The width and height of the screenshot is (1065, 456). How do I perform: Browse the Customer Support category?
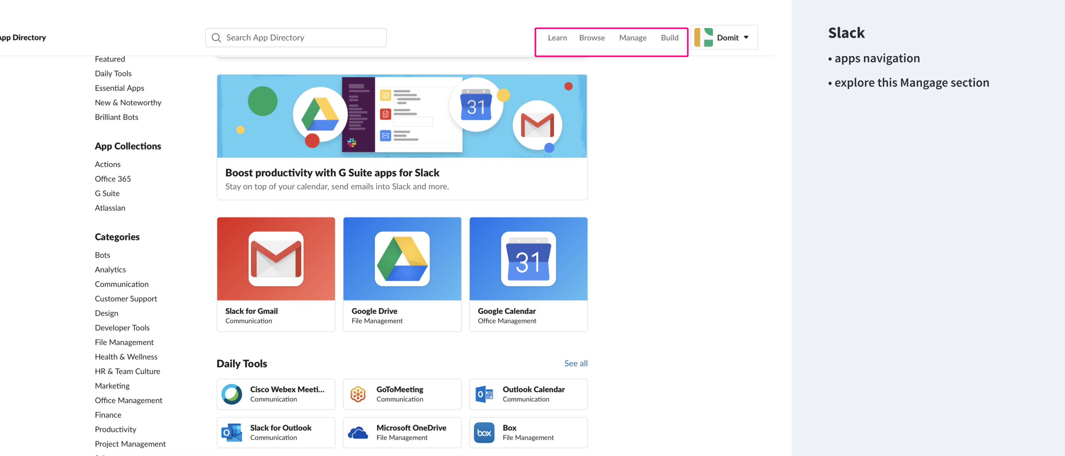coord(126,298)
